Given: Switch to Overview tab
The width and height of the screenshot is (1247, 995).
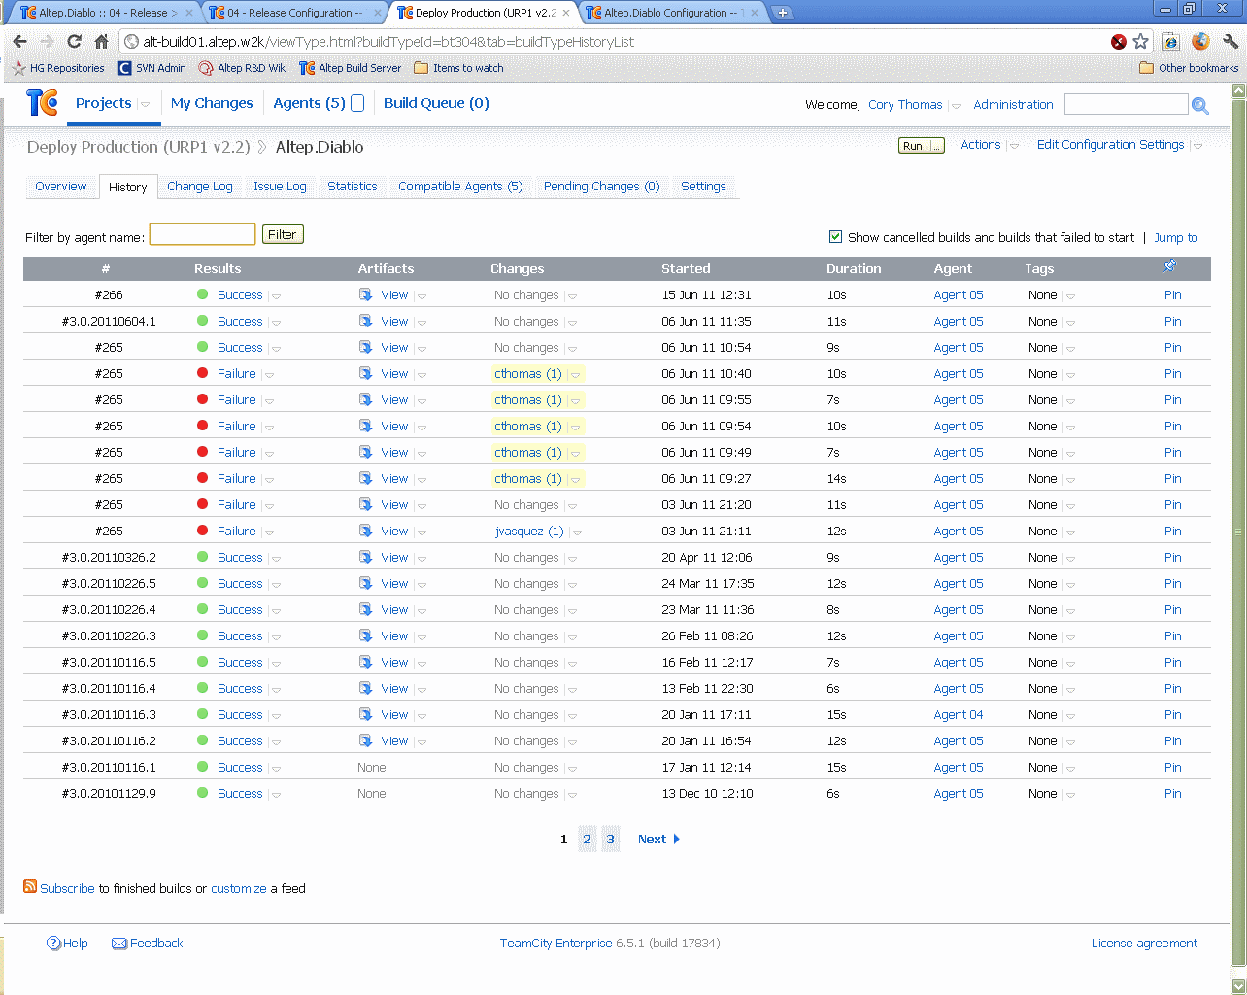Looking at the screenshot, I should [61, 186].
